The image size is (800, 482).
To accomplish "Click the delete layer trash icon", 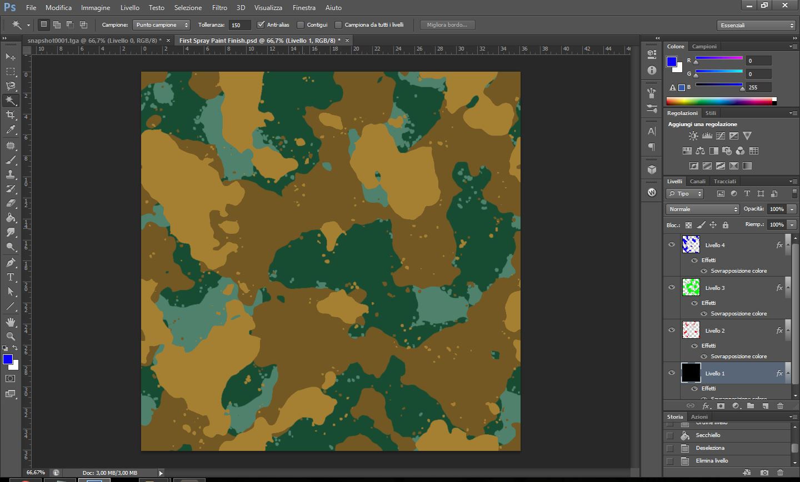I will tap(780, 406).
